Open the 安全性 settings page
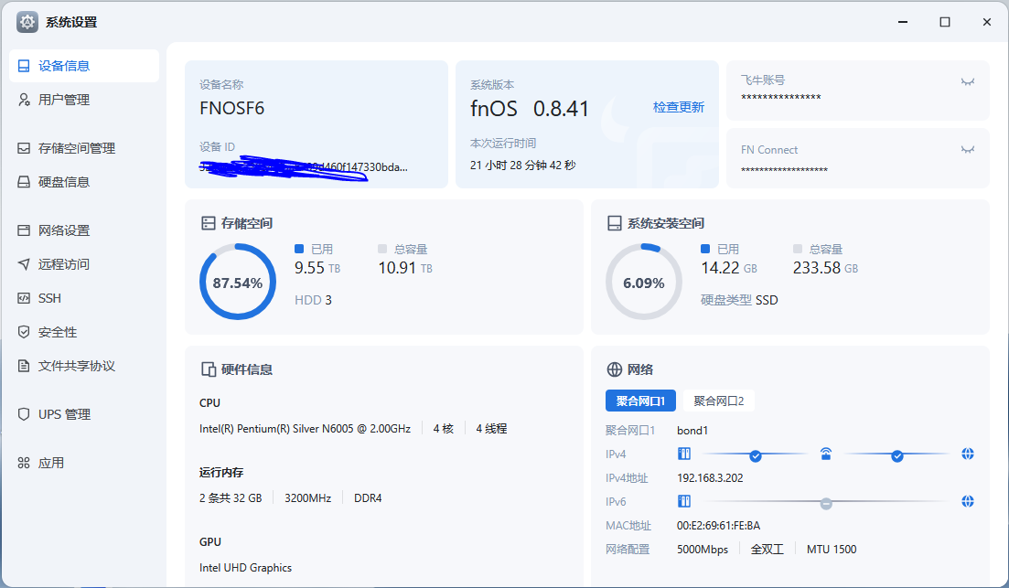 click(83, 332)
